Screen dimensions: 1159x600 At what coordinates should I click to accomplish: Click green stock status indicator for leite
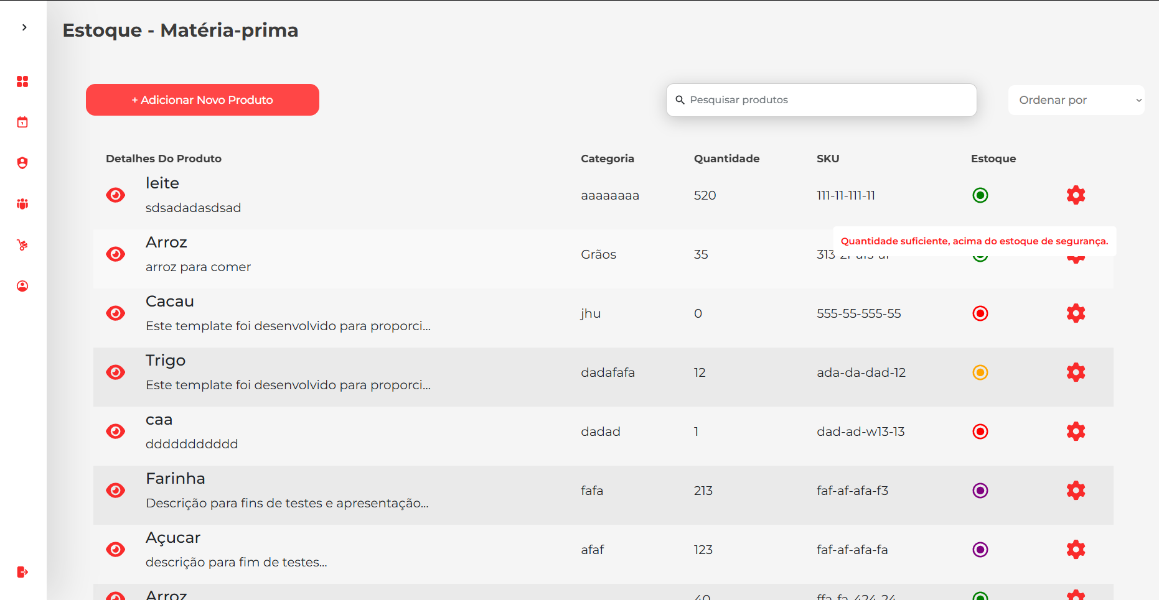(x=980, y=195)
